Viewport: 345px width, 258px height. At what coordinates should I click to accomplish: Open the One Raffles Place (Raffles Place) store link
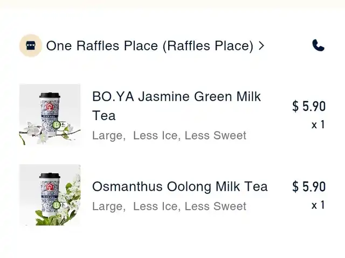(x=150, y=46)
